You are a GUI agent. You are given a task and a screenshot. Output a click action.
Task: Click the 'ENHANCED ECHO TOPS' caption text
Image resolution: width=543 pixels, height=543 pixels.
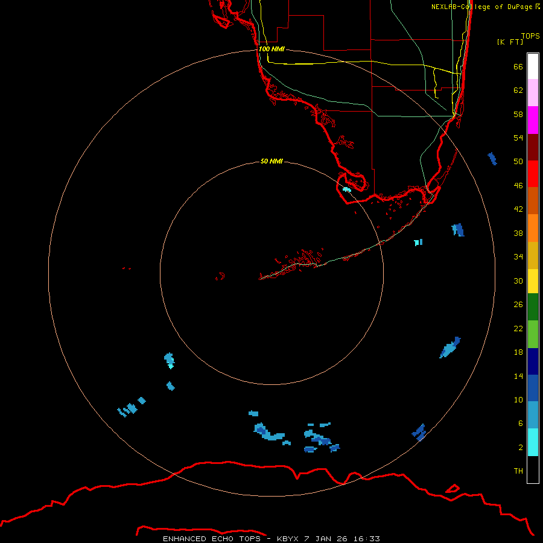coord(212,539)
